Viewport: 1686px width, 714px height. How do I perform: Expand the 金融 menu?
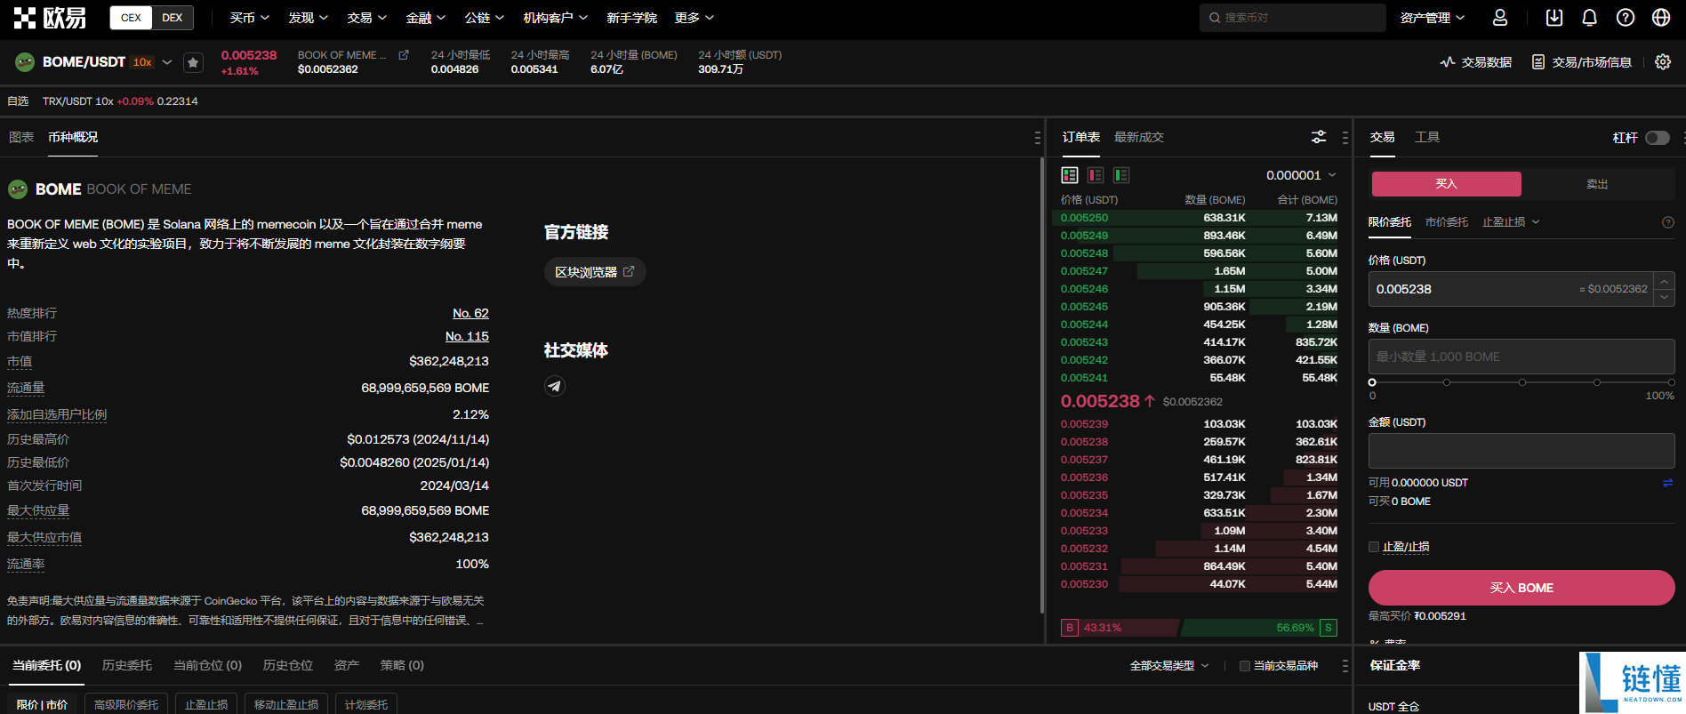(x=425, y=18)
